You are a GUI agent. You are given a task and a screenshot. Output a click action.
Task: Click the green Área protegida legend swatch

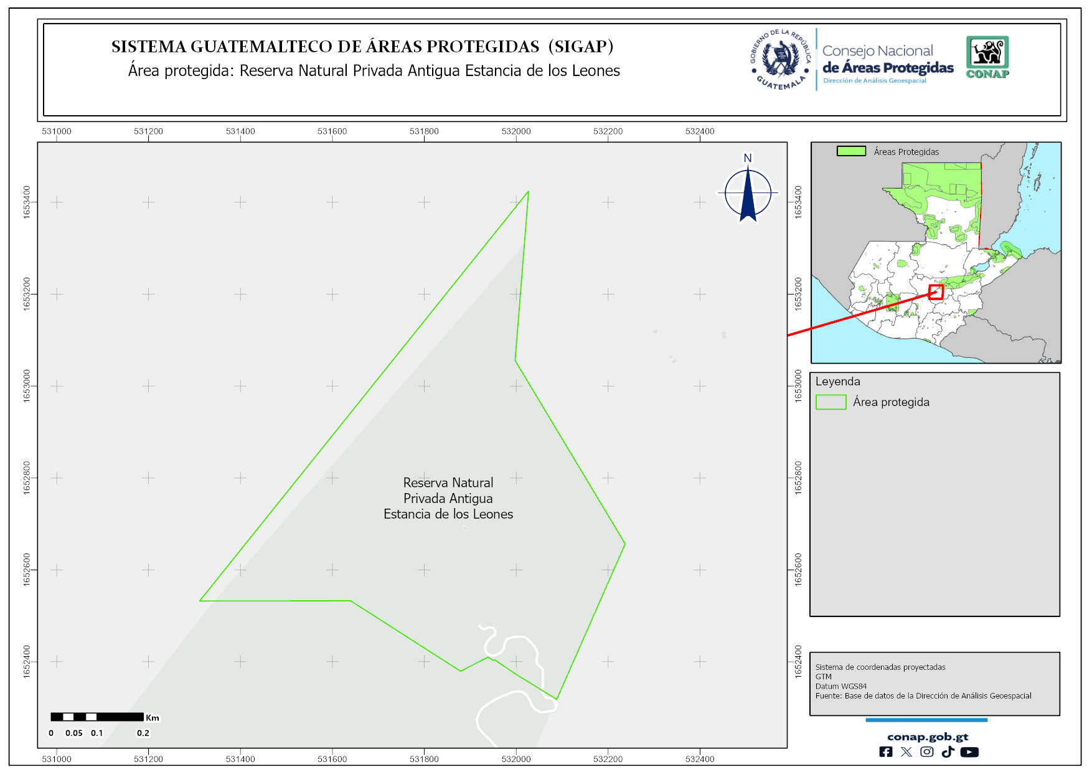[x=831, y=402]
